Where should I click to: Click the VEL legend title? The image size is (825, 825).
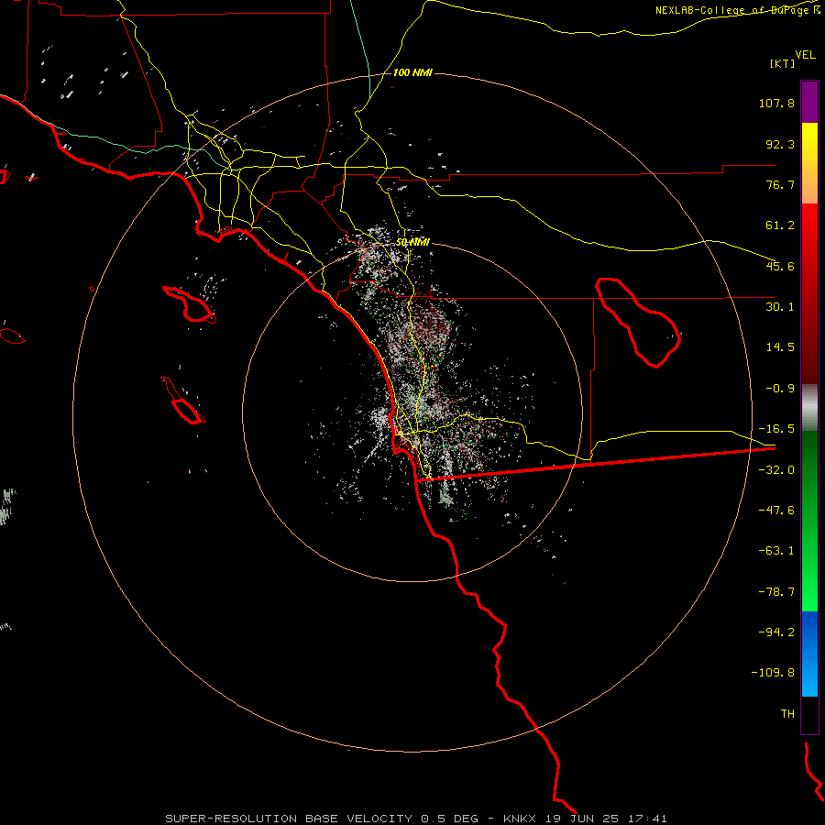[805, 55]
